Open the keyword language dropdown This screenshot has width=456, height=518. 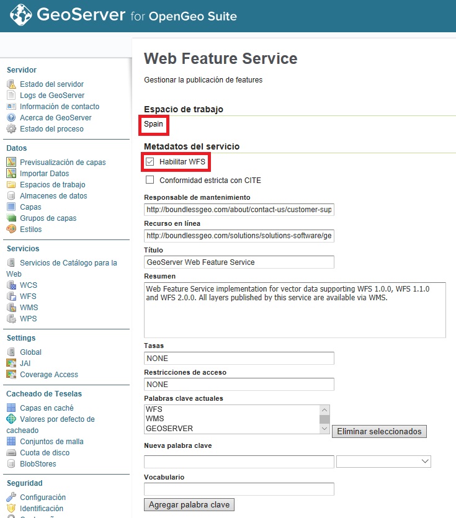pyautogui.click(x=383, y=462)
